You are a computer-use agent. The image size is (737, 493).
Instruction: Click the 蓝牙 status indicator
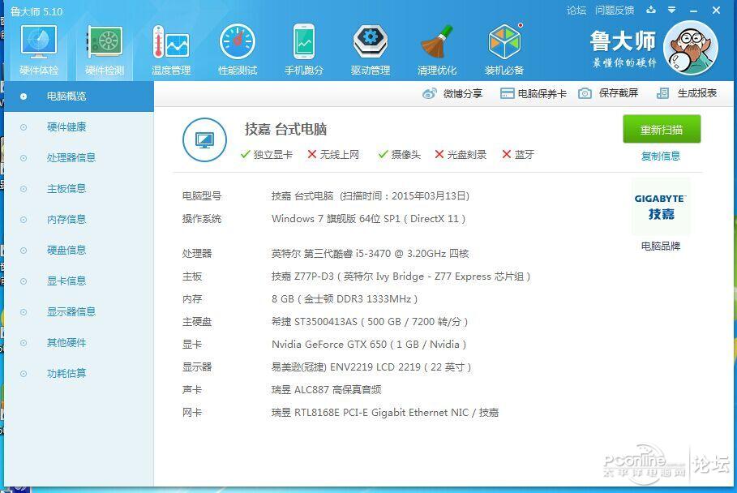tap(518, 155)
